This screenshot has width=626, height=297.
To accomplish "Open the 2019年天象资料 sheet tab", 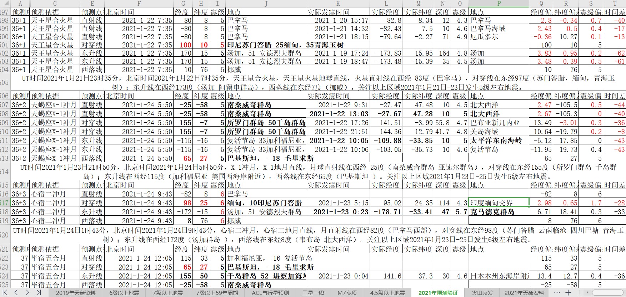I will pyautogui.click(x=76, y=293).
